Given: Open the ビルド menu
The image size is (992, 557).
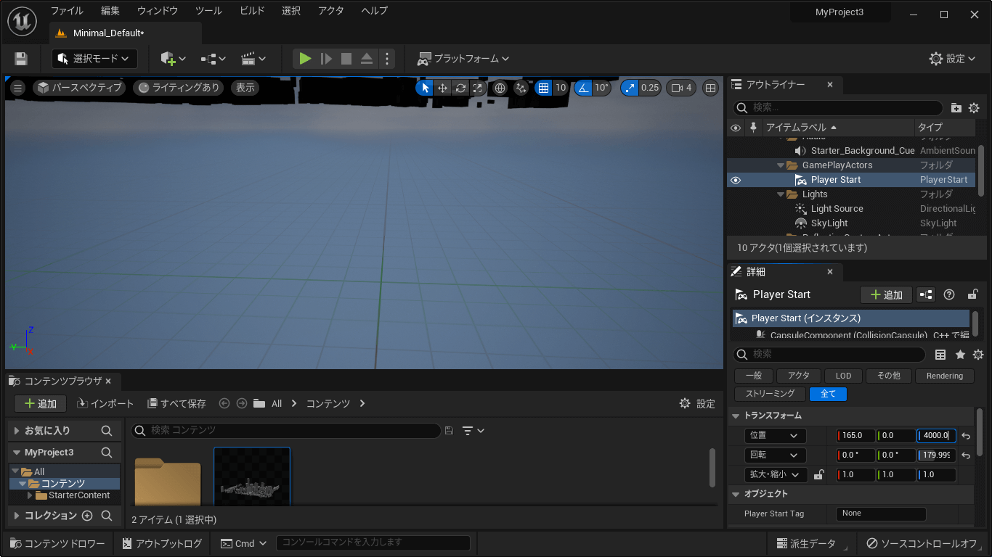Looking at the screenshot, I should [x=252, y=11].
